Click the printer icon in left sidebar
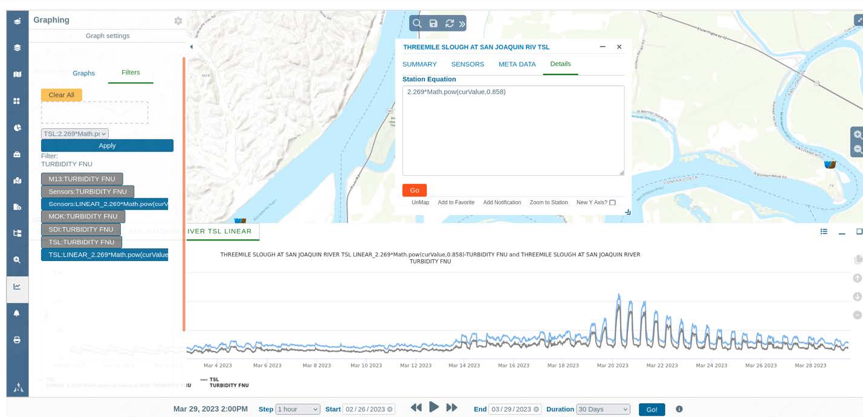The height and width of the screenshot is (417, 863). (17, 340)
